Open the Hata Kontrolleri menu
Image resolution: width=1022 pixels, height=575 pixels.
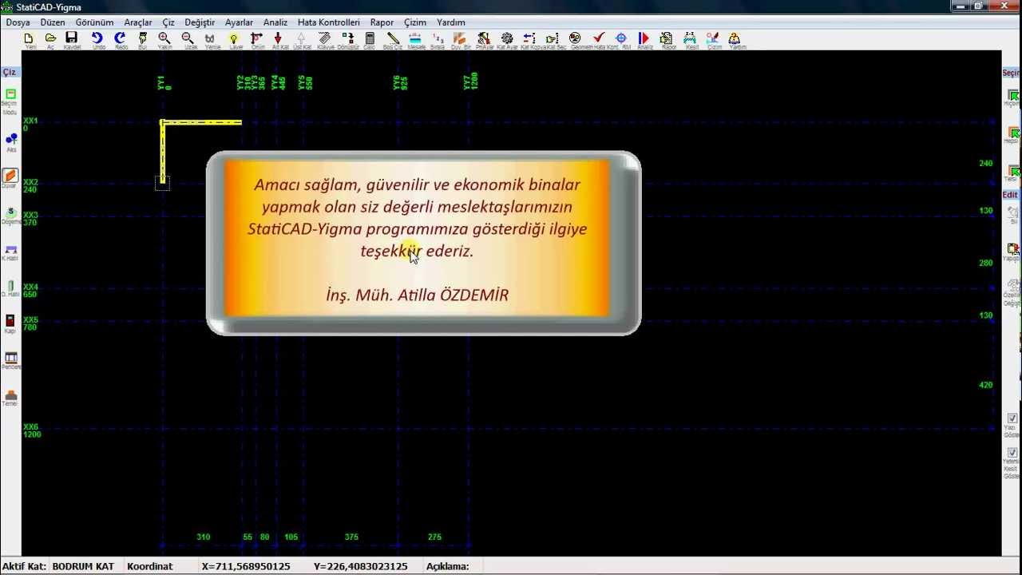(x=329, y=22)
